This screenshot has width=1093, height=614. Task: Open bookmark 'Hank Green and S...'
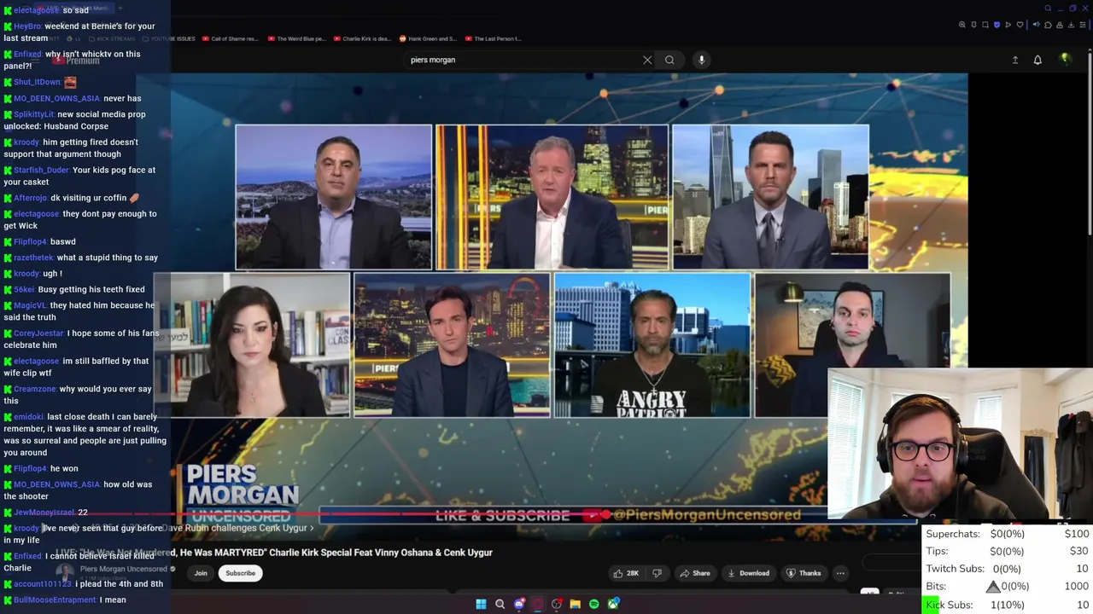pyautogui.click(x=428, y=38)
